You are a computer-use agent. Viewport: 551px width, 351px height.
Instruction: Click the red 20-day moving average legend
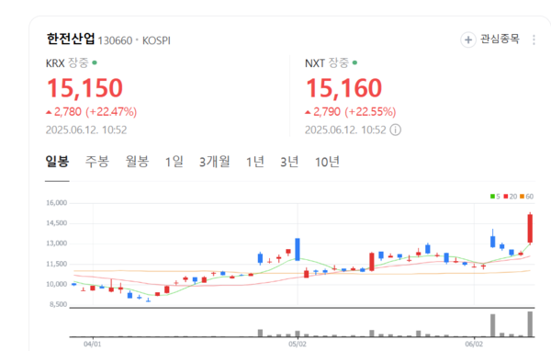click(511, 197)
